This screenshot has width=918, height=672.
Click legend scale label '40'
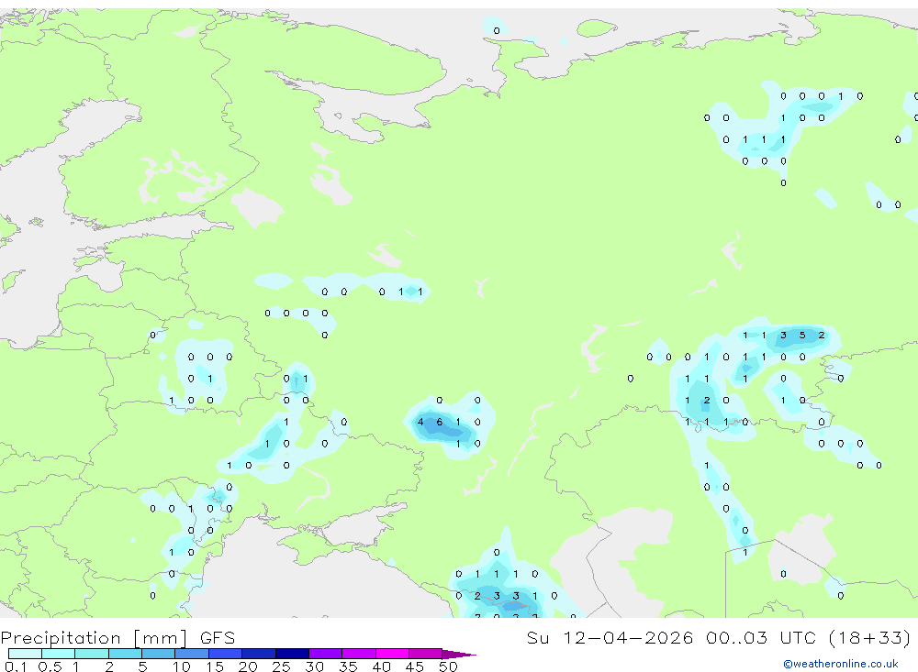[x=382, y=666]
